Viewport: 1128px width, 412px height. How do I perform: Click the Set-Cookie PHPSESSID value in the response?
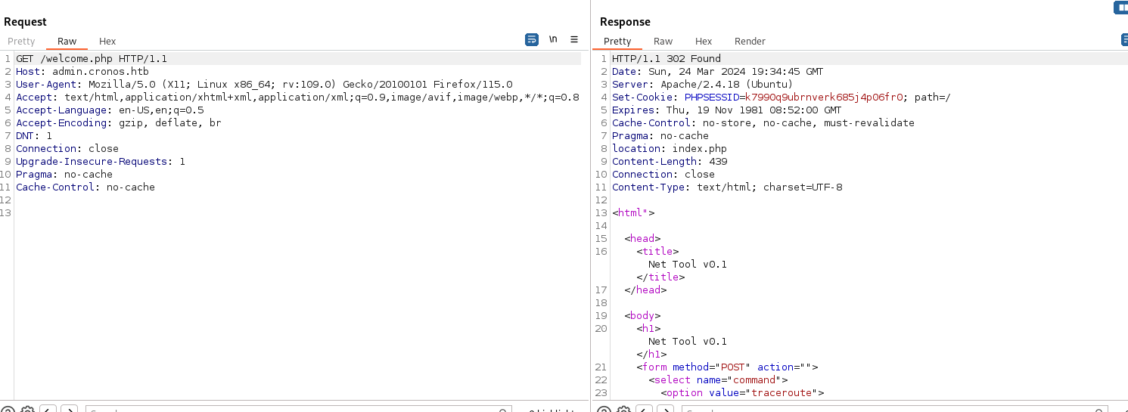click(824, 98)
